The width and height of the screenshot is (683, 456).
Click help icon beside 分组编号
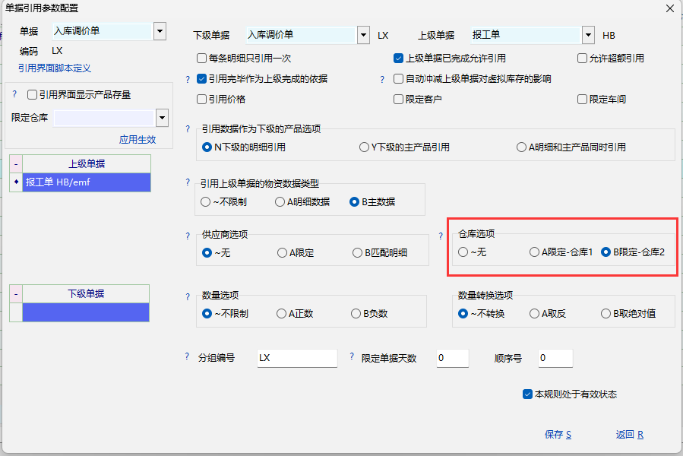188,357
